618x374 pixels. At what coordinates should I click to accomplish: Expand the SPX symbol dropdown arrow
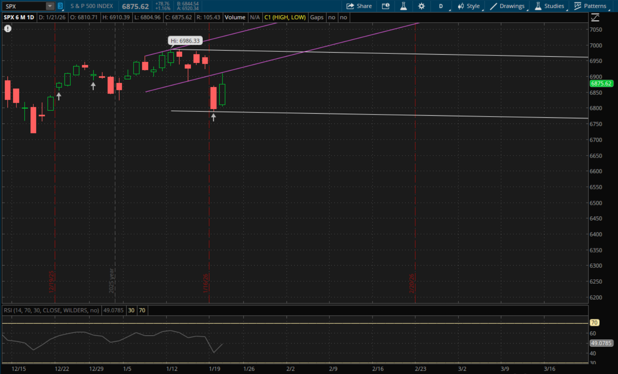pos(50,6)
